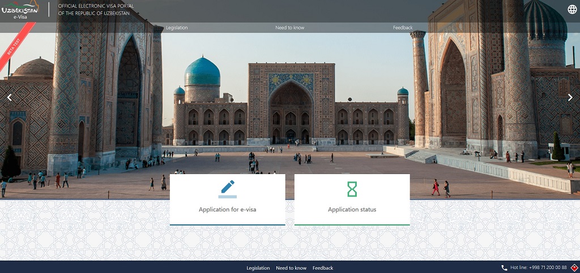Open Feedback in the top menu
Image resolution: width=580 pixels, height=273 pixels.
403,28
